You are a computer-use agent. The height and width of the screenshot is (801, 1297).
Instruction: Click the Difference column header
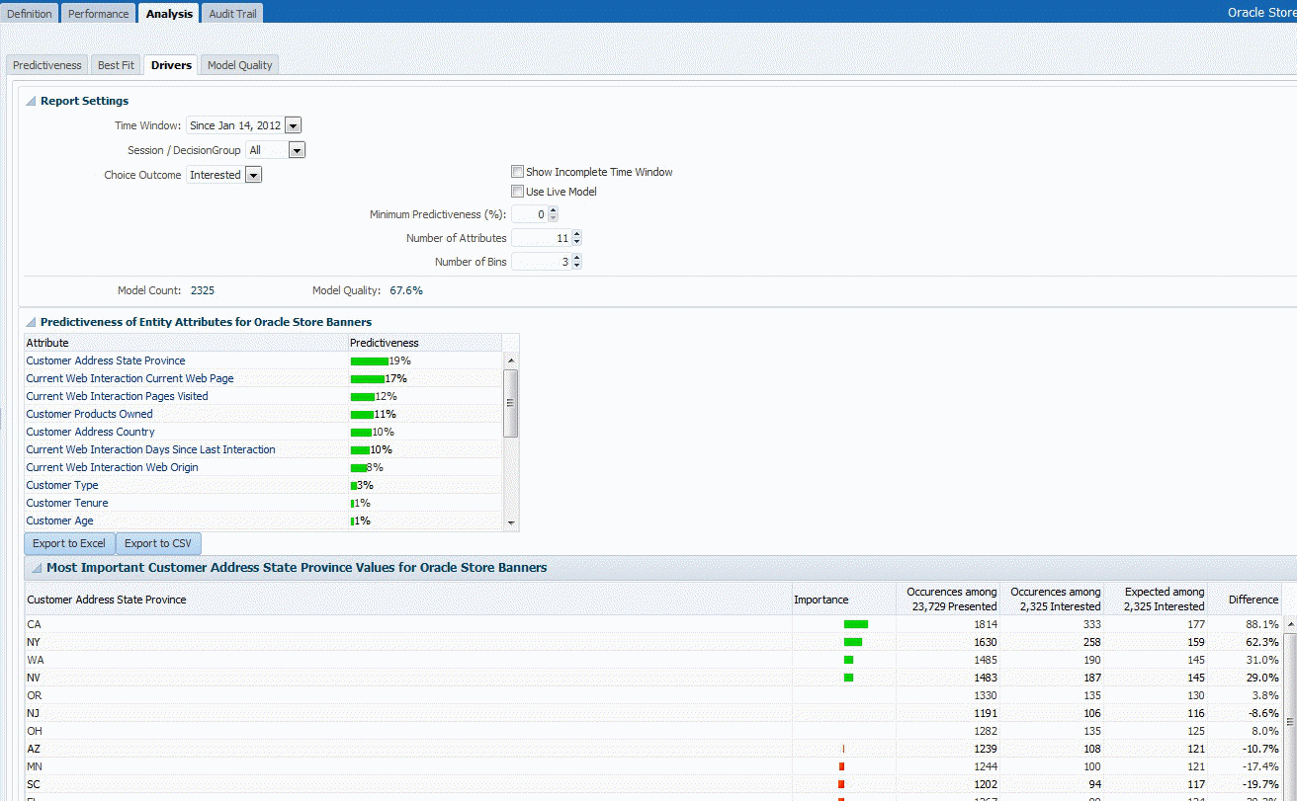pyautogui.click(x=1245, y=599)
